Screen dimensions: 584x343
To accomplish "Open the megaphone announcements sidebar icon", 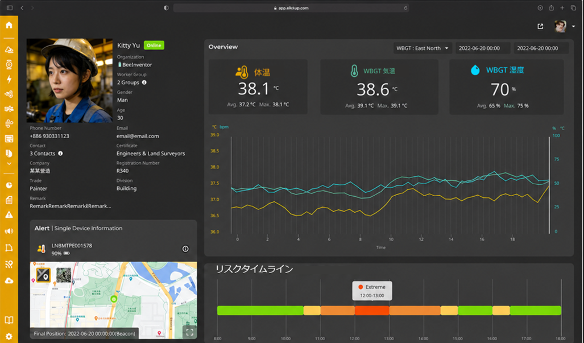I will 9,232.
